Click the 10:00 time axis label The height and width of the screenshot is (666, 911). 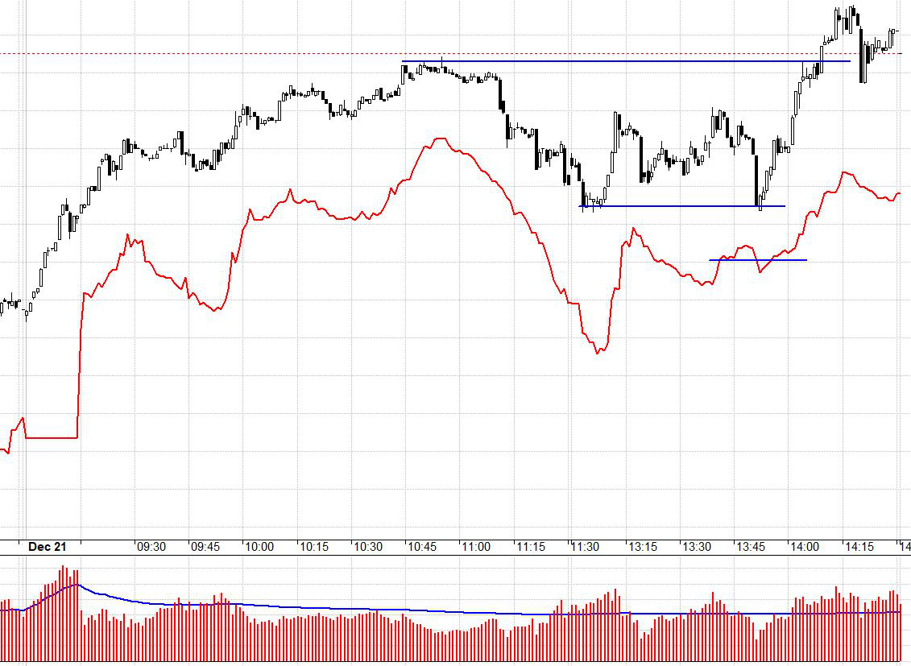(259, 547)
